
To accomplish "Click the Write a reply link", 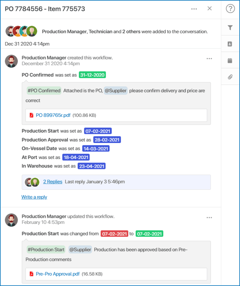I will click(x=34, y=197).
